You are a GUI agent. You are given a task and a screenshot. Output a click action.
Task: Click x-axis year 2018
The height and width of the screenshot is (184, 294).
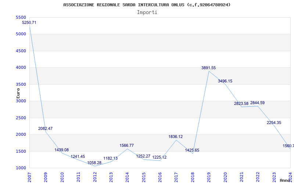pos(193,177)
